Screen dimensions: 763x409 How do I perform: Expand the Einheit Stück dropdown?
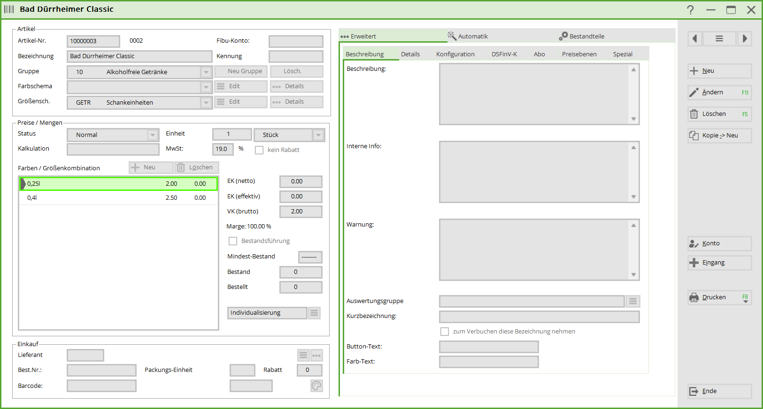pos(318,135)
